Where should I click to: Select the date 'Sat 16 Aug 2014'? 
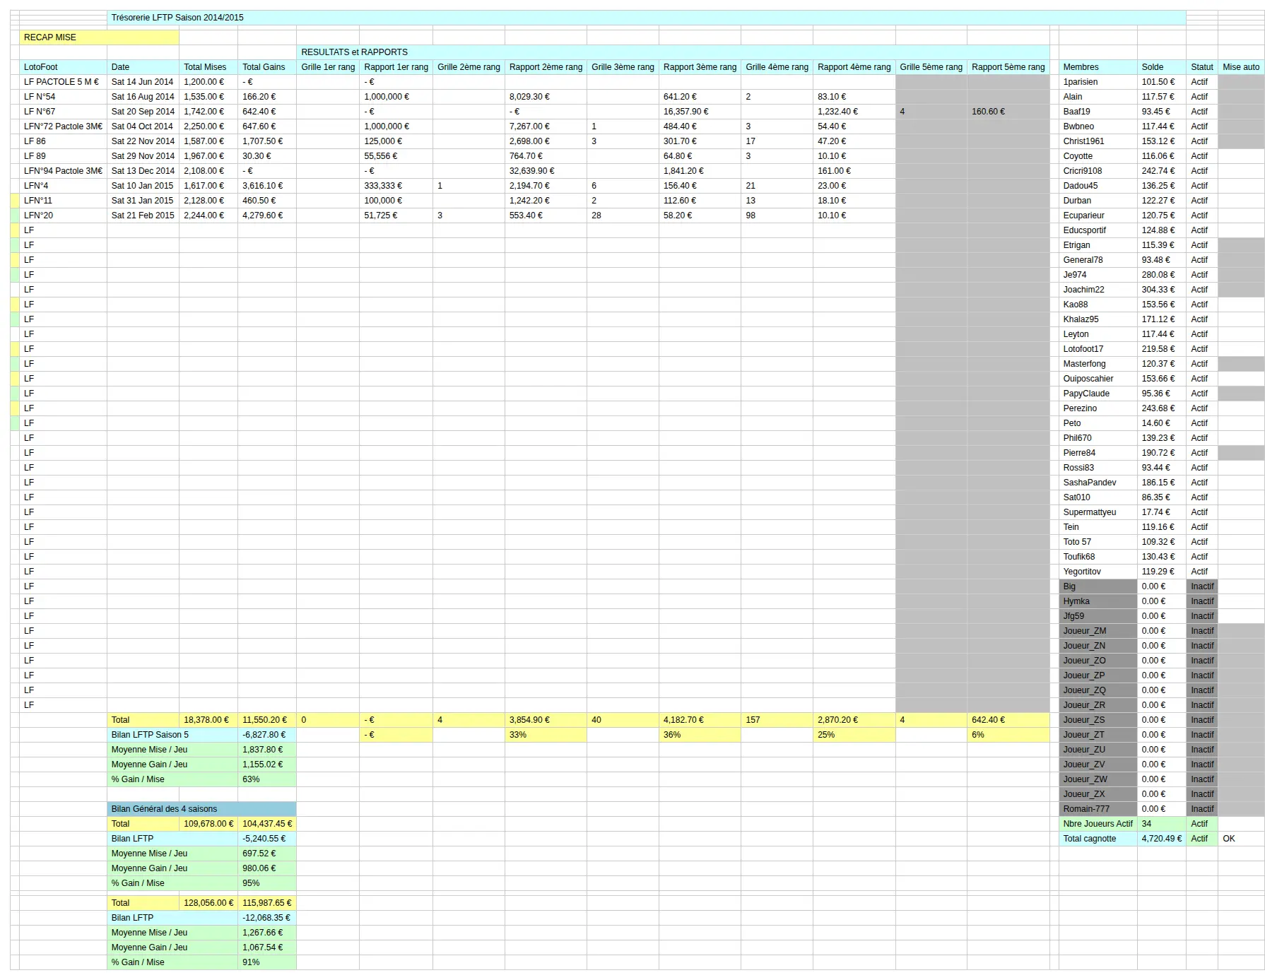pyautogui.click(x=143, y=97)
